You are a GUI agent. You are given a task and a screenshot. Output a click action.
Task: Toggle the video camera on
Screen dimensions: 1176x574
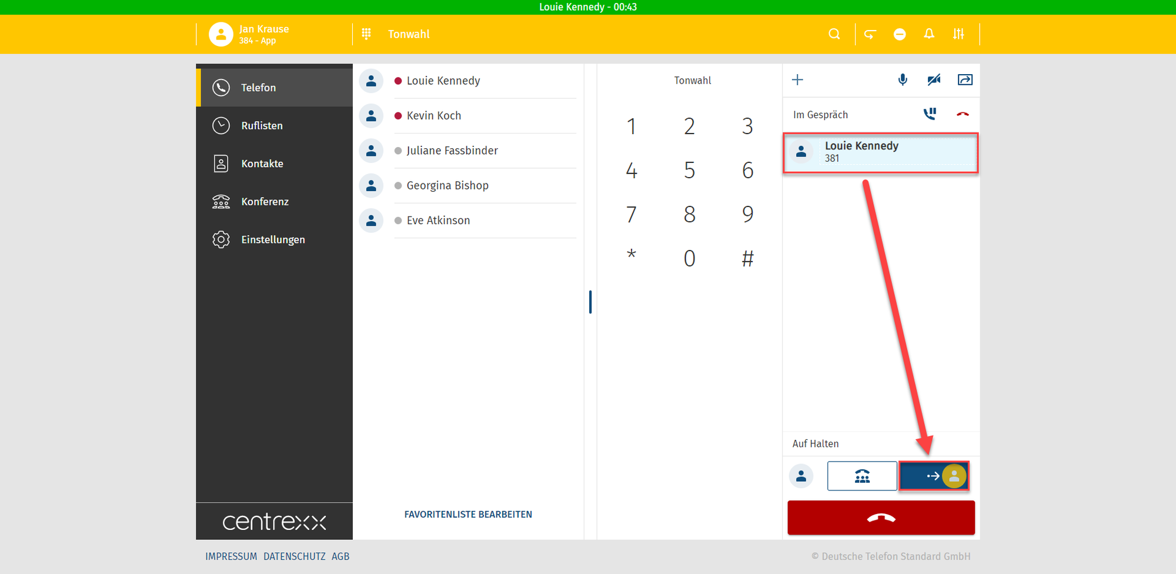[x=934, y=80]
